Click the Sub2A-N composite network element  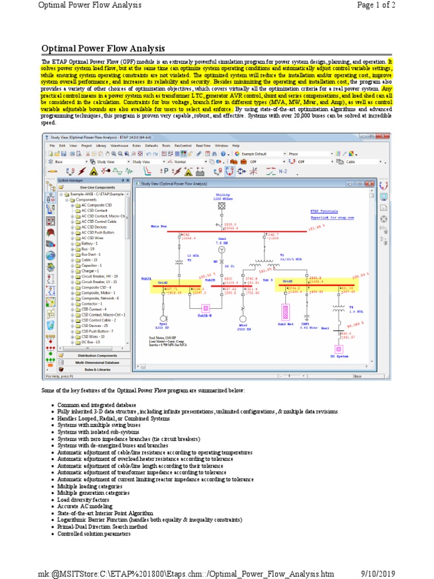point(206,308)
